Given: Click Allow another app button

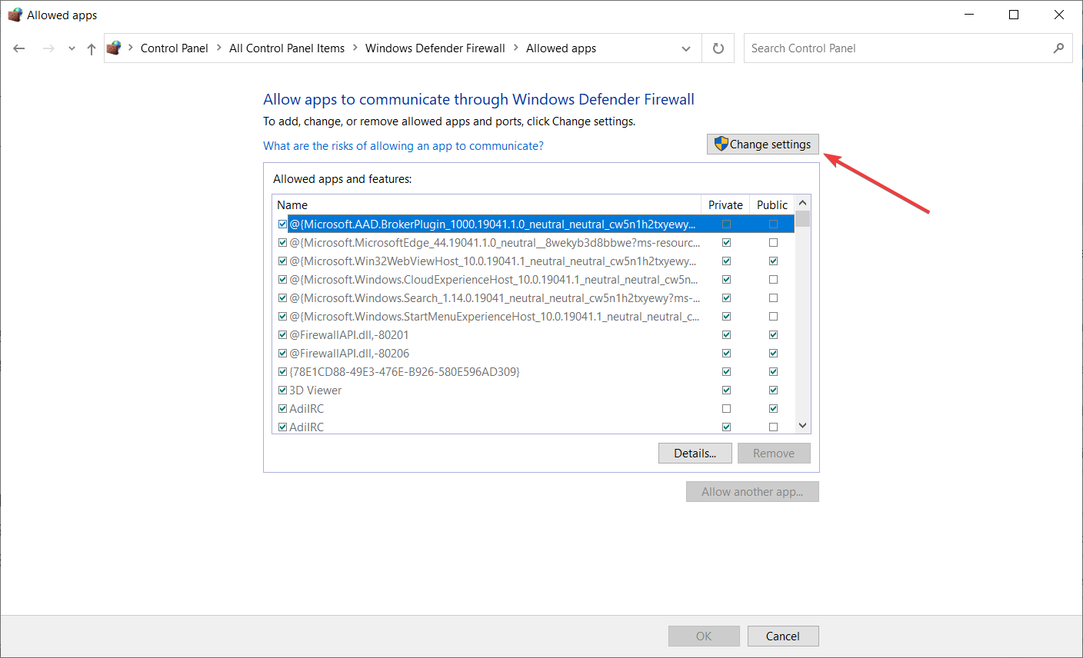Looking at the screenshot, I should pyautogui.click(x=752, y=492).
